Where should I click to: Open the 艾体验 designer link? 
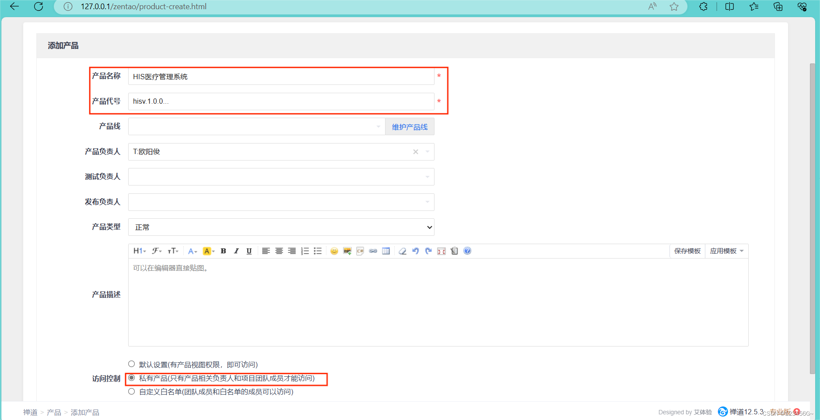click(x=703, y=412)
